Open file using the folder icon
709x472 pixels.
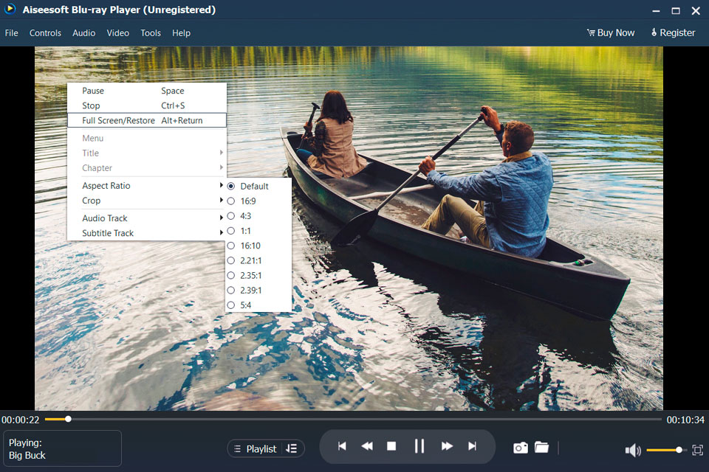click(541, 447)
